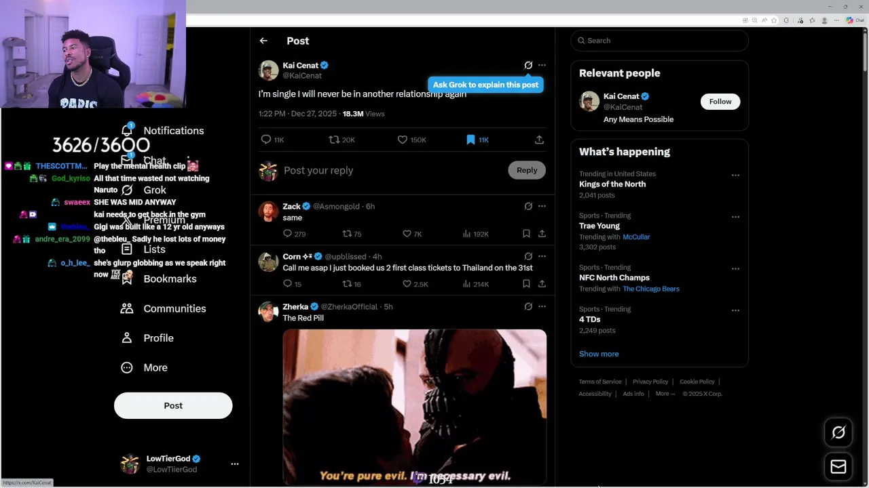Open Communities in the sidebar
Image resolution: width=869 pixels, height=488 pixels.
(163, 308)
